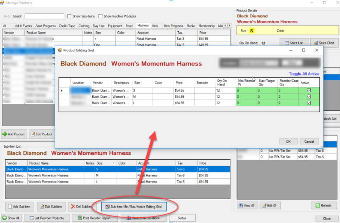
Task: Uncheck Active for the size M row
Action: [x=309, y=97]
